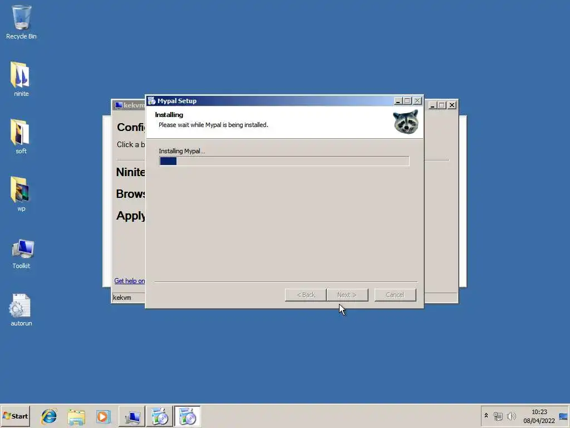The image size is (570, 428).
Task: Select the autorun file on desktop
Action: tap(21, 310)
